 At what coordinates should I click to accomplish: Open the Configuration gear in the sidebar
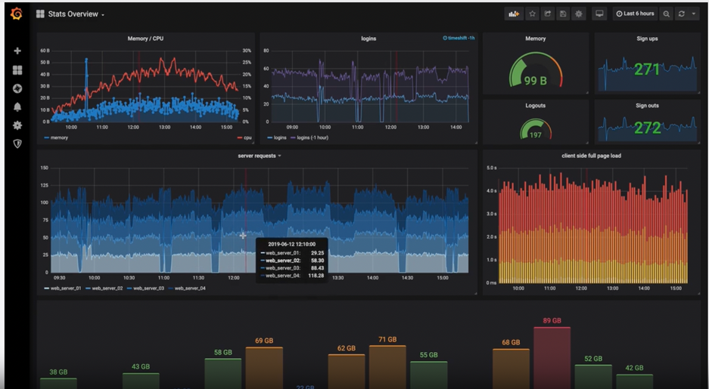tap(17, 125)
